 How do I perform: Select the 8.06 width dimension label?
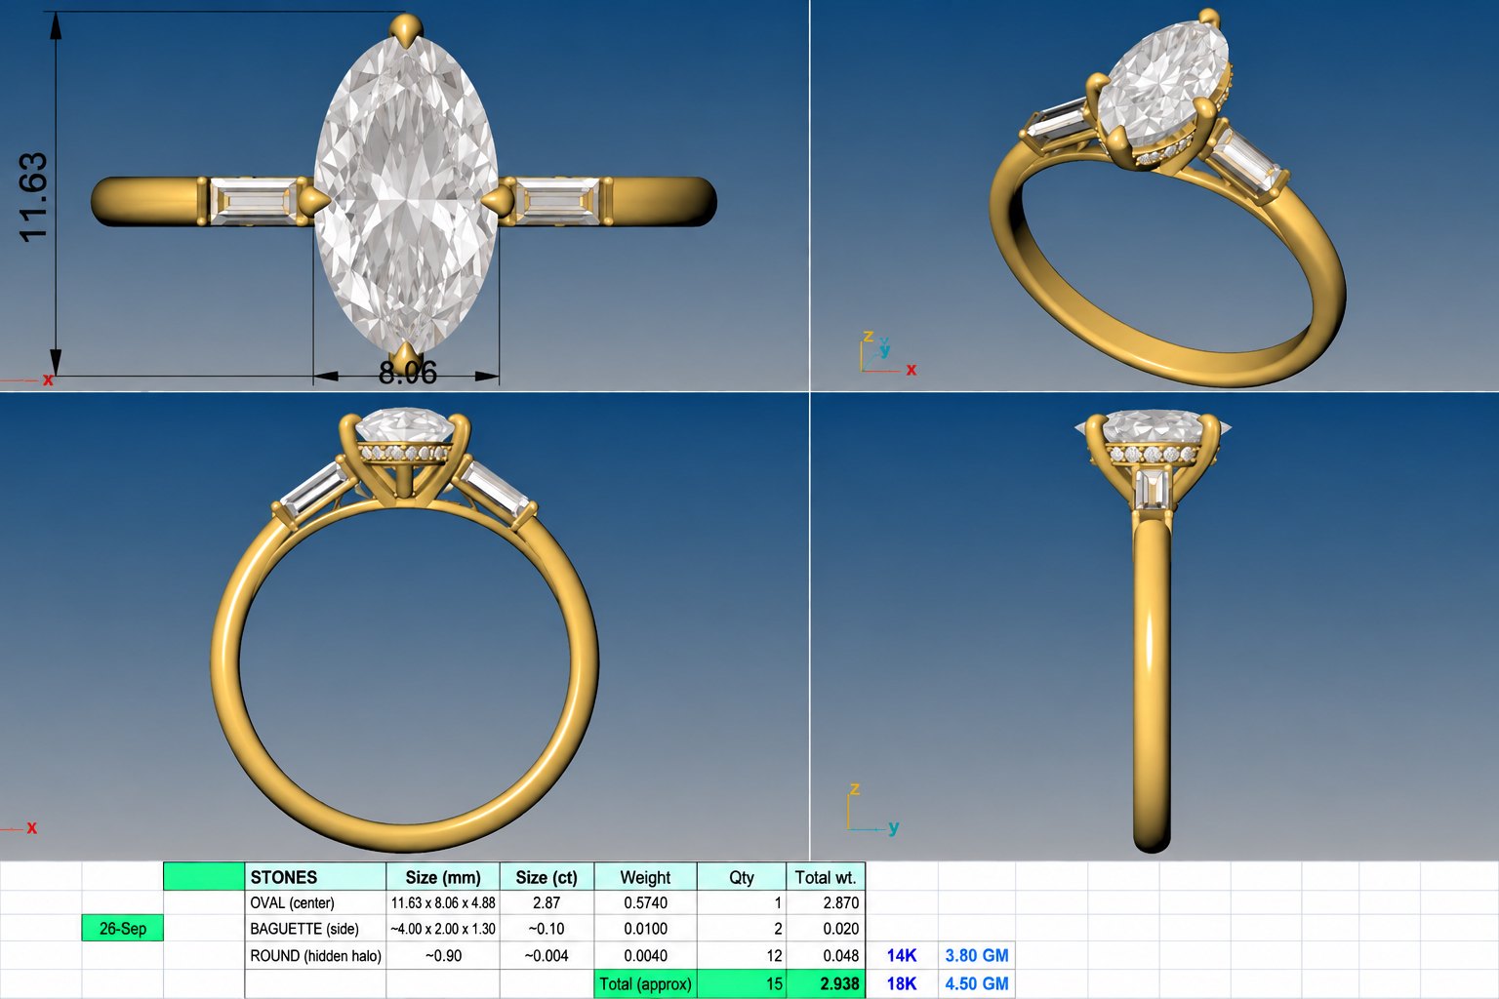[x=408, y=372]
